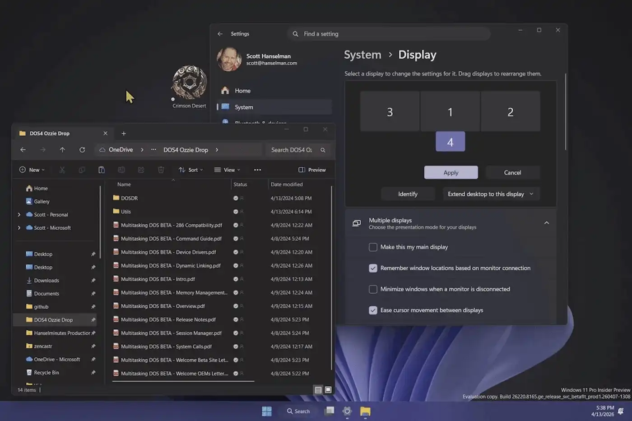Switch to the Home page in Settings

pos(242,90)
